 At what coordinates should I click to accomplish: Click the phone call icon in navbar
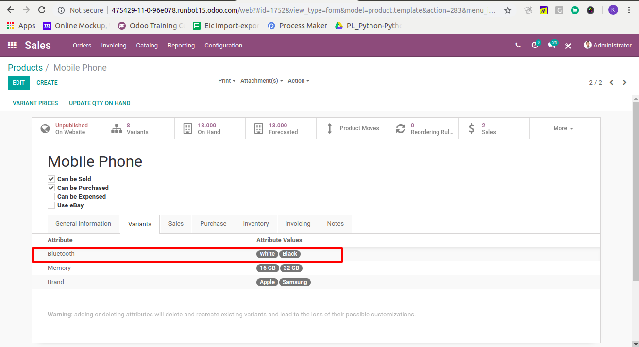click(x=518, y=45)
